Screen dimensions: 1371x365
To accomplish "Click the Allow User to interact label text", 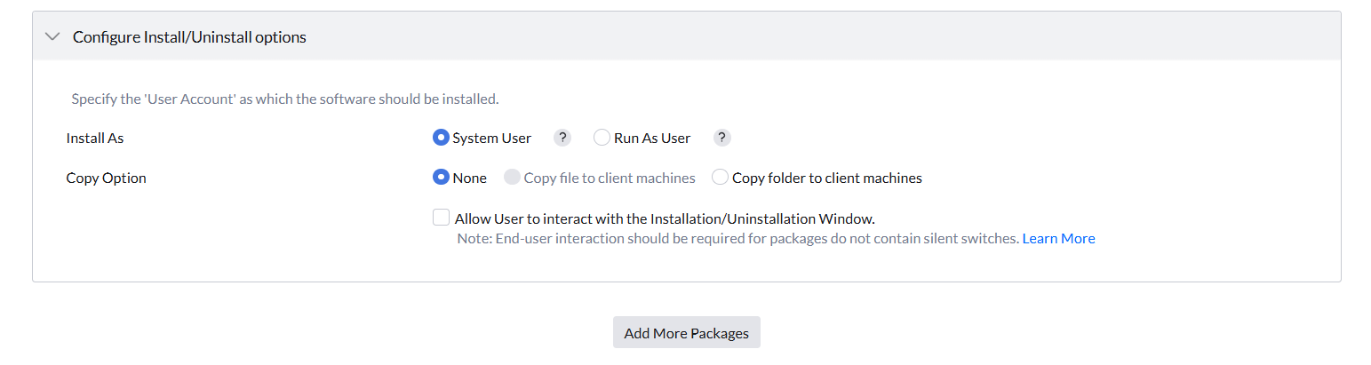I will 665,218.
